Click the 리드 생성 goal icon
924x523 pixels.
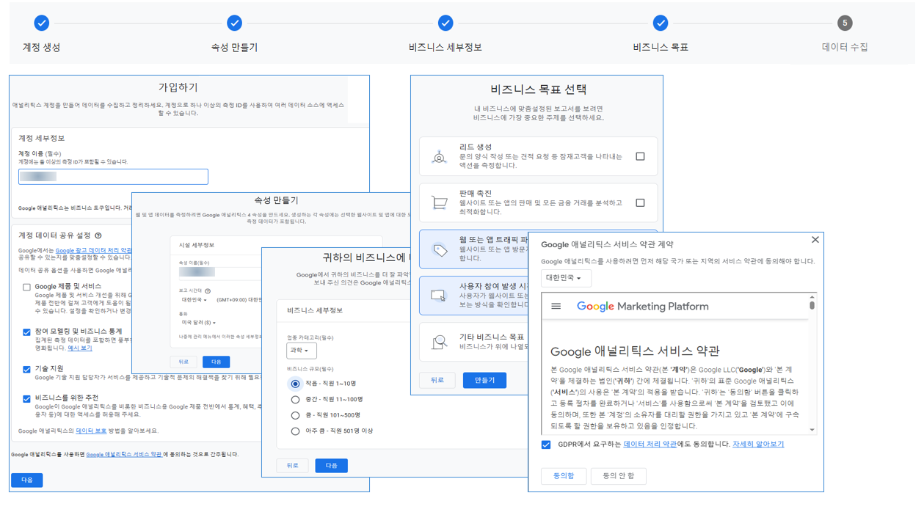(x=439, y=156)
